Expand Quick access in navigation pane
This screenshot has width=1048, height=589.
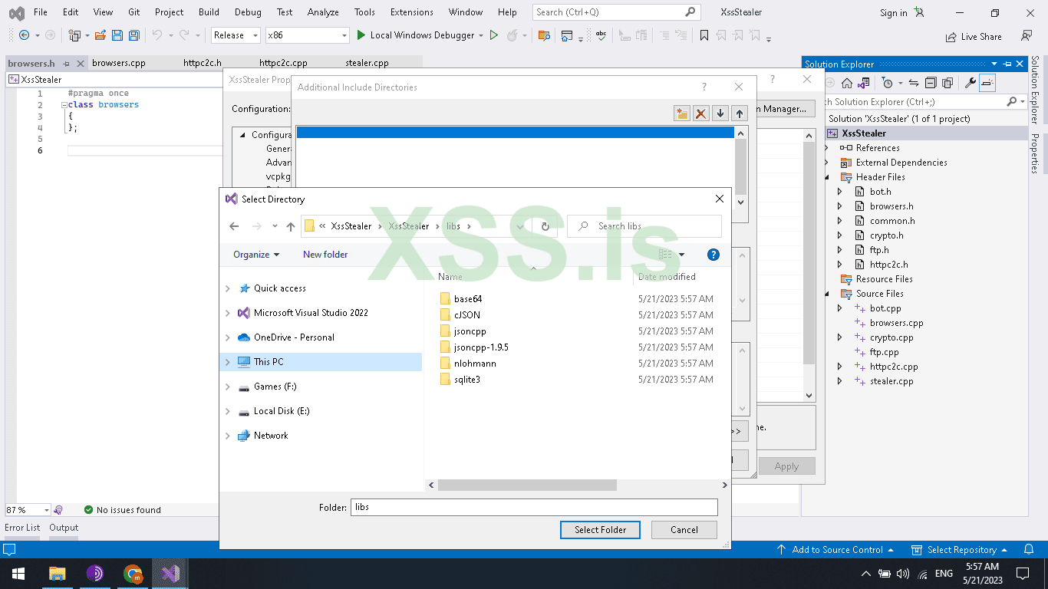[x=228, y=288]
